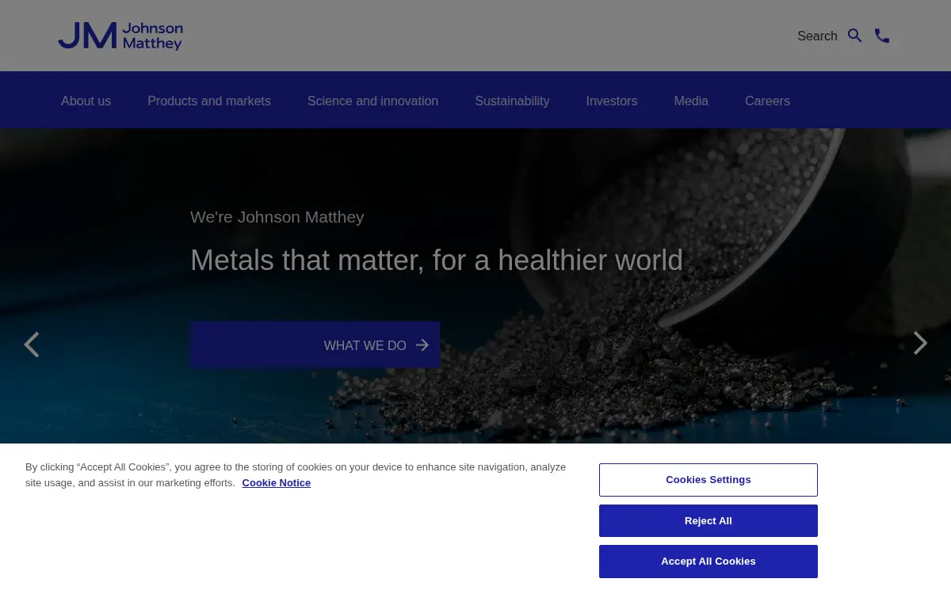This screenshot has height=594, width=951.
Task: Click 'We're Johnson Matthey' text
Action: click(x=277, y=217)
